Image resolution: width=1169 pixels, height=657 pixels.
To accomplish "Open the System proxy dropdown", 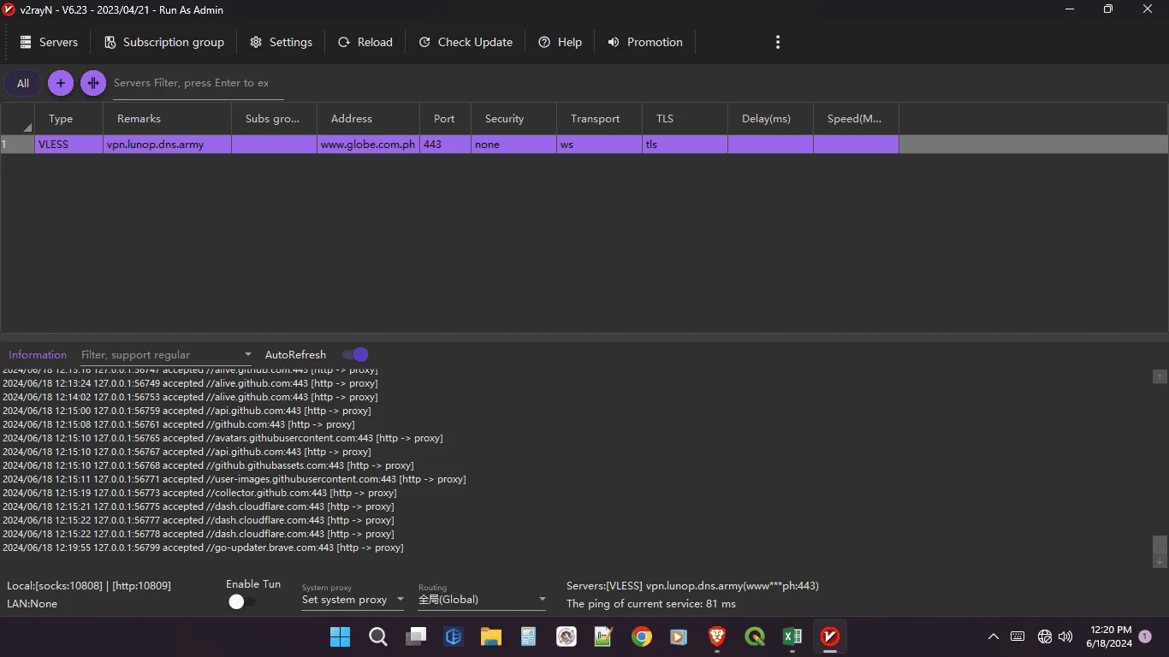I will click(353, 596).
